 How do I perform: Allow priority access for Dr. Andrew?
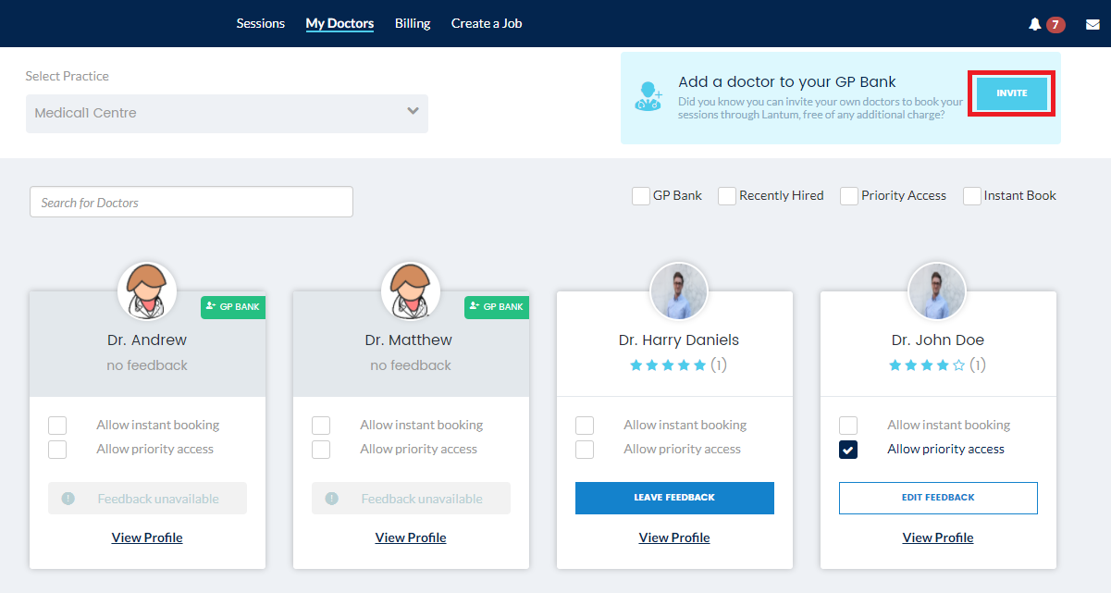click(x=57, y=450)
